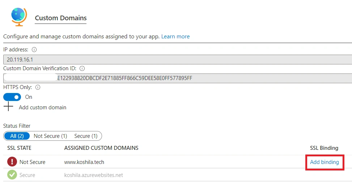Filter domains by Not Secure (1)
The image size is (352, 190).
[x=50, y=136]
